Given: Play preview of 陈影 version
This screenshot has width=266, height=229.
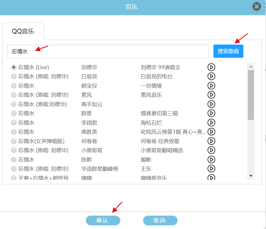Looking at the screenshot, I should (x=211, y=160).
